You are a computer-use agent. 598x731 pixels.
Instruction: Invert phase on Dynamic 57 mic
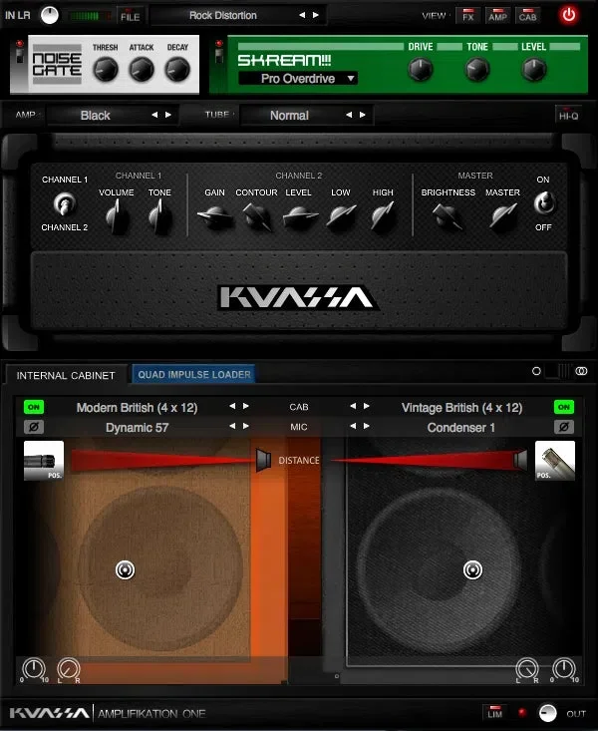34,427
